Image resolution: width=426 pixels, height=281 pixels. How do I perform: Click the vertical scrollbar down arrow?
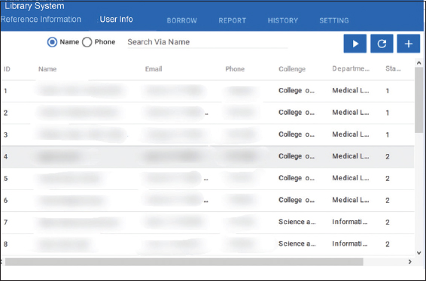pos(418,252)
